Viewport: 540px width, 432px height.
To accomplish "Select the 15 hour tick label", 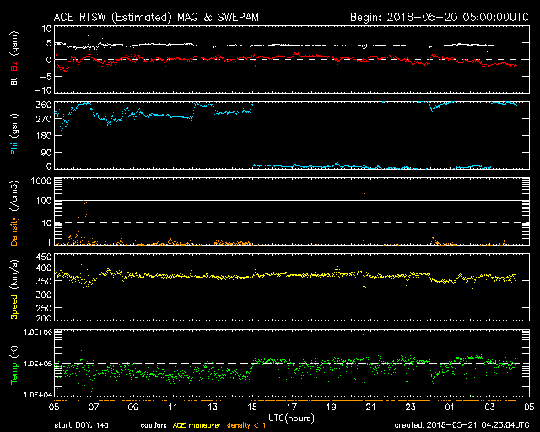I will 255,407.
